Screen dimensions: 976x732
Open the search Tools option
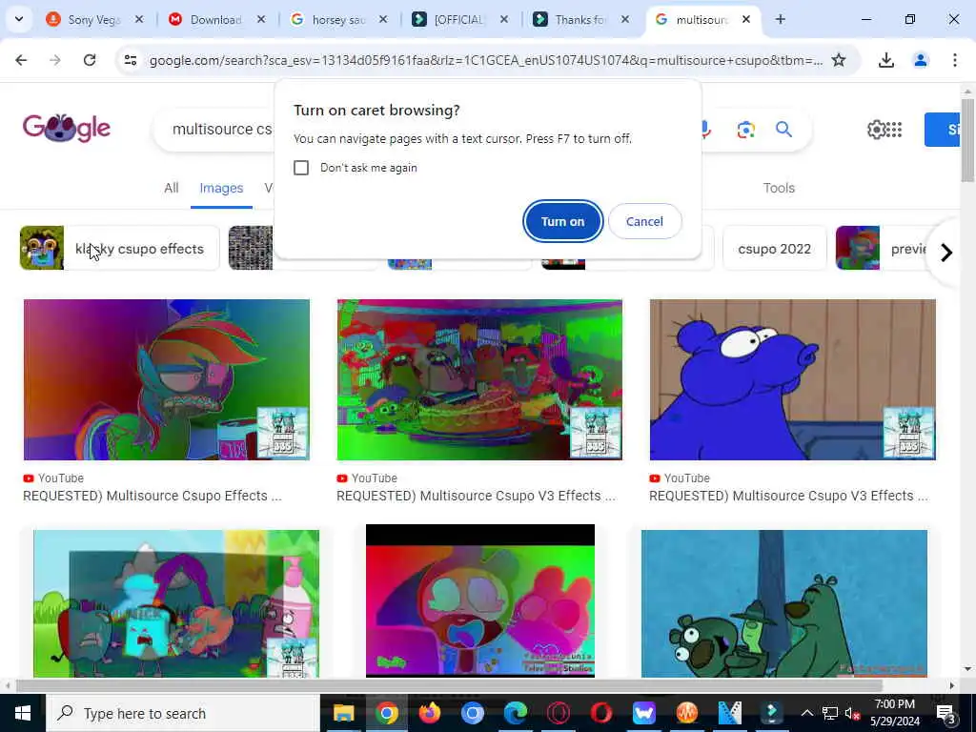tap(779, 188)
